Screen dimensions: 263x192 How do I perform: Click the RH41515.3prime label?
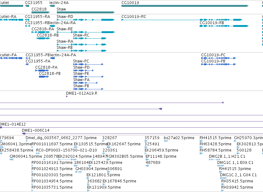pos(235,169)
